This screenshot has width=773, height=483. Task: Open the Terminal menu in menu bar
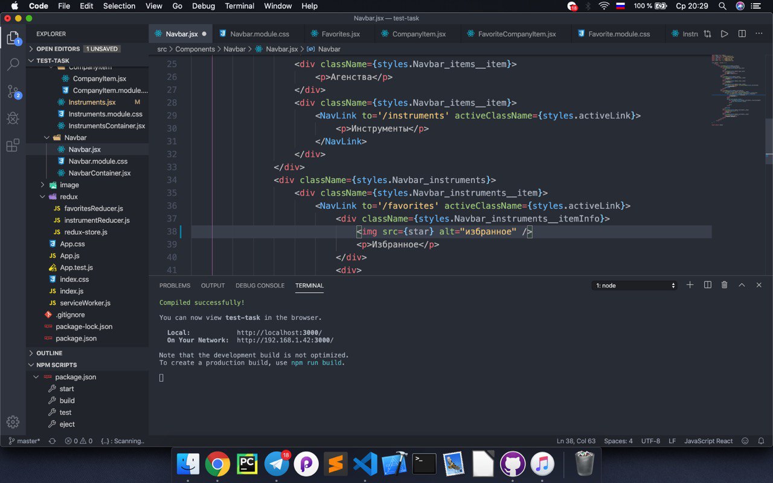point(239,6)
